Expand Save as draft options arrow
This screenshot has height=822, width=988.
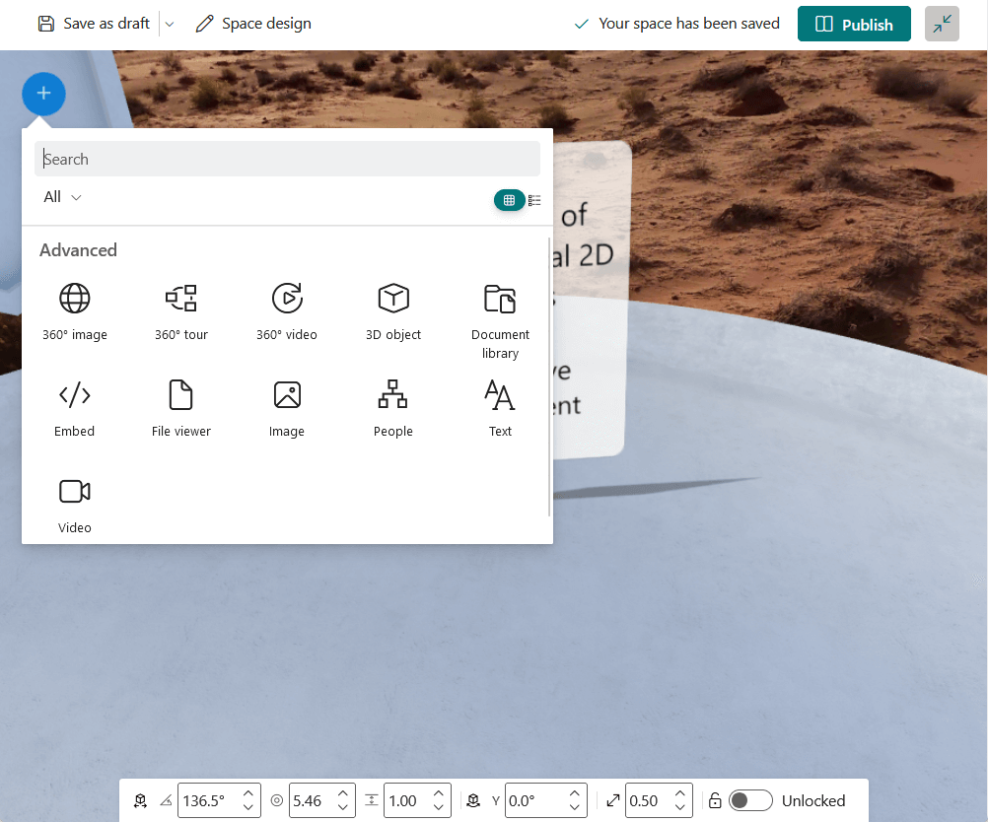(x=169, y=25)
